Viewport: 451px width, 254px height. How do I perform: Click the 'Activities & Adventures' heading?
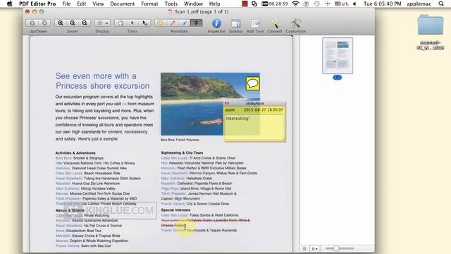[x=75, y=153]
